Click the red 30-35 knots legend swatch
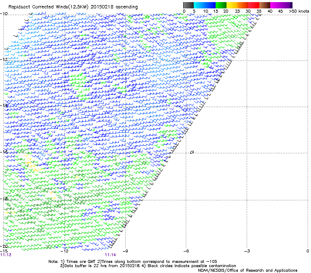 click(254, 5)
